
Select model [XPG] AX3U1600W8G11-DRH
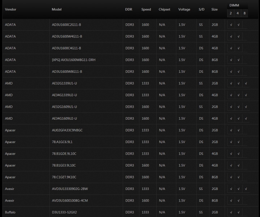click(x=74, y=60)
